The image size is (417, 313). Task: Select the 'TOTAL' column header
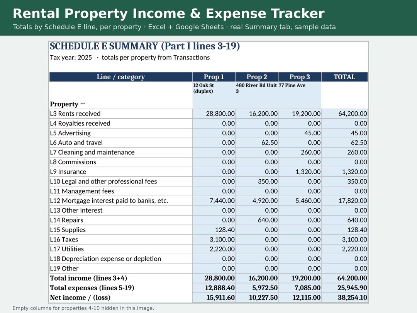[344, 77]
